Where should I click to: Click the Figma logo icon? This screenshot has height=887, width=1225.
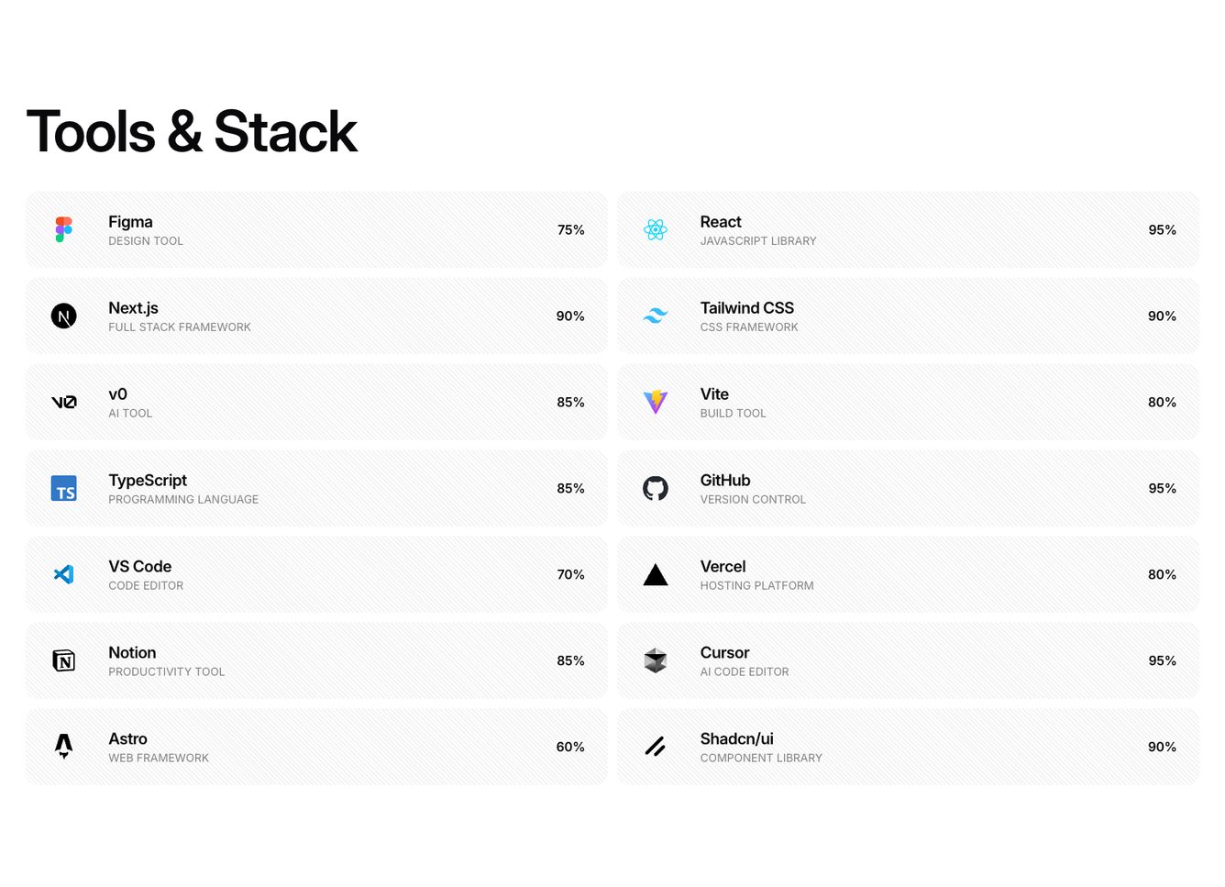tap(63, 229)
